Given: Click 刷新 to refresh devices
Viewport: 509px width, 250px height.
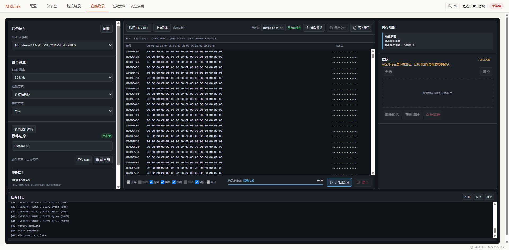Looking at the screenshot, I should (x=107, y=29).
